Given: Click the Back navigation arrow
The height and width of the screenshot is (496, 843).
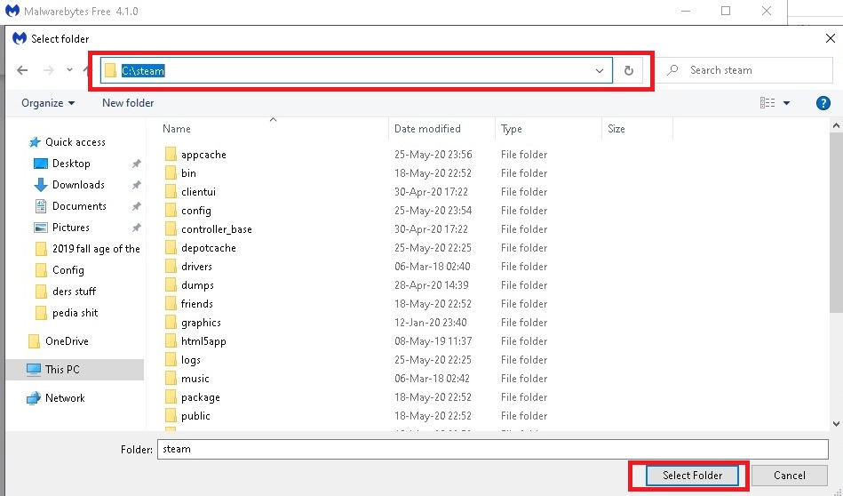Looking at the screenshot, I should (x=22, y=70).
